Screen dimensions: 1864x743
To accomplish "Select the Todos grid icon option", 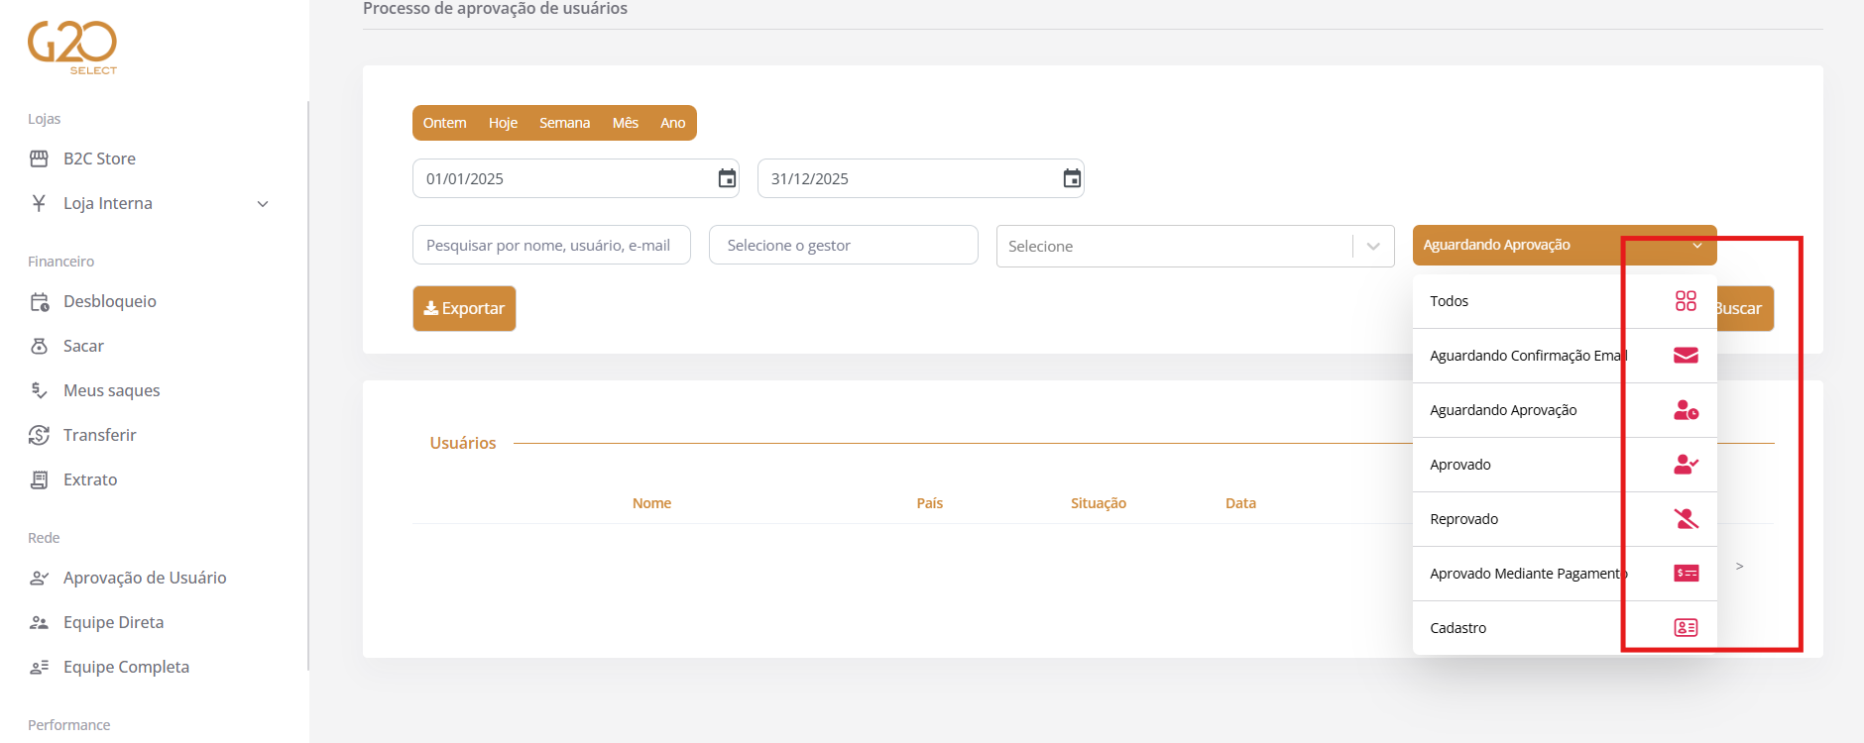I will 1686,301.
